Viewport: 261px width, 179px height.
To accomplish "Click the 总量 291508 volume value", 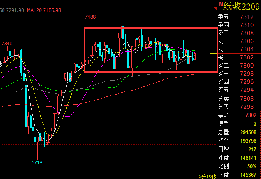I will 248,132.
